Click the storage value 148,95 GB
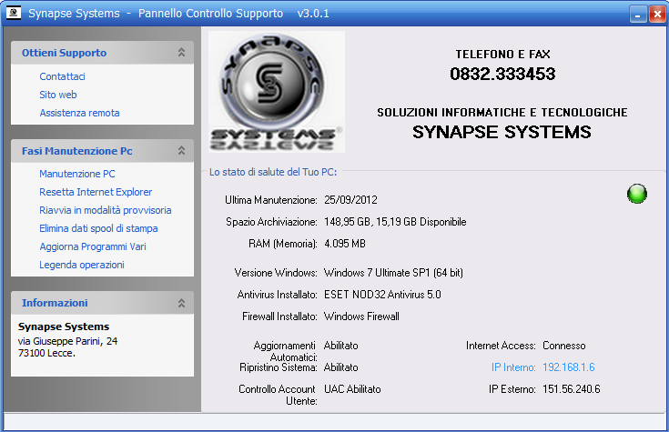Image resolution: width=669 pixels, height=432 pixels. (347, 222)
